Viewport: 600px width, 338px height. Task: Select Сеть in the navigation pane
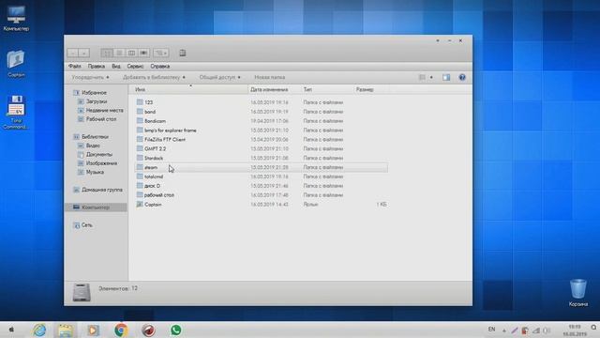coord(87,225)
